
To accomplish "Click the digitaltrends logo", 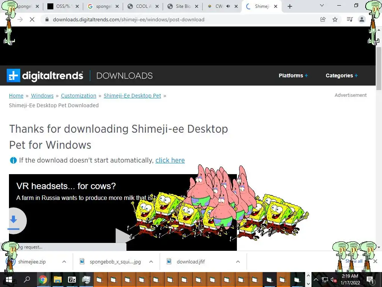I will coord(45,75).
